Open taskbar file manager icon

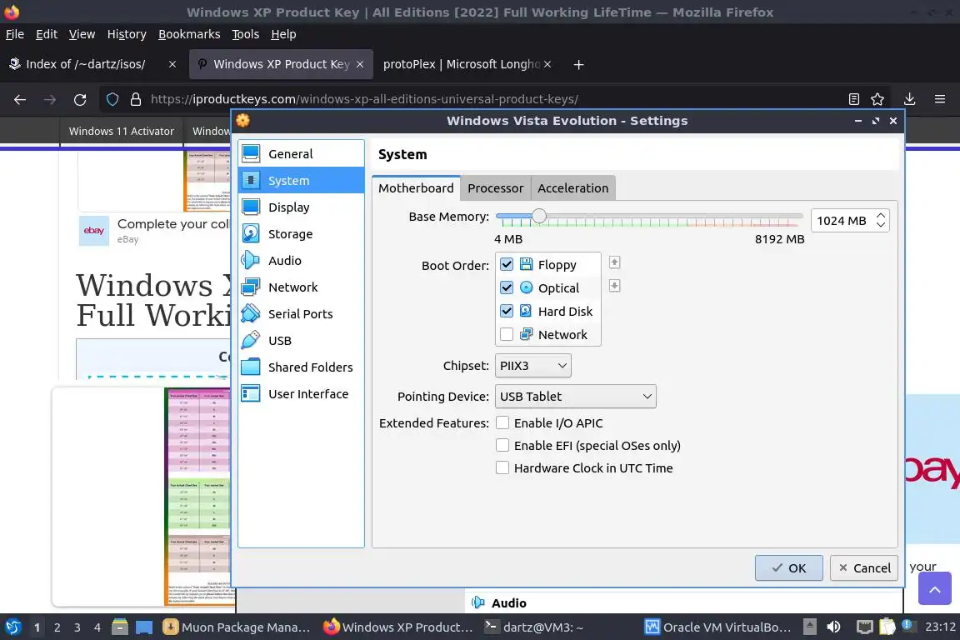(x=120, y=627)
